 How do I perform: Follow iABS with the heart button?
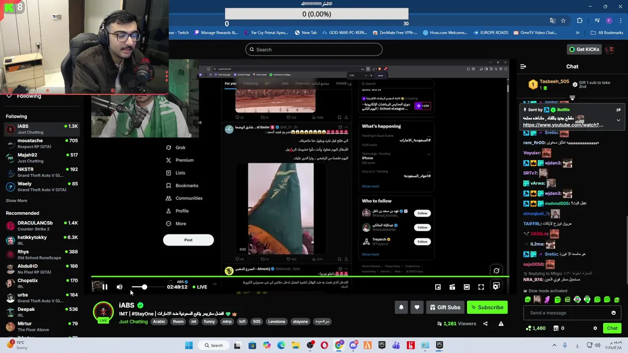417,307
